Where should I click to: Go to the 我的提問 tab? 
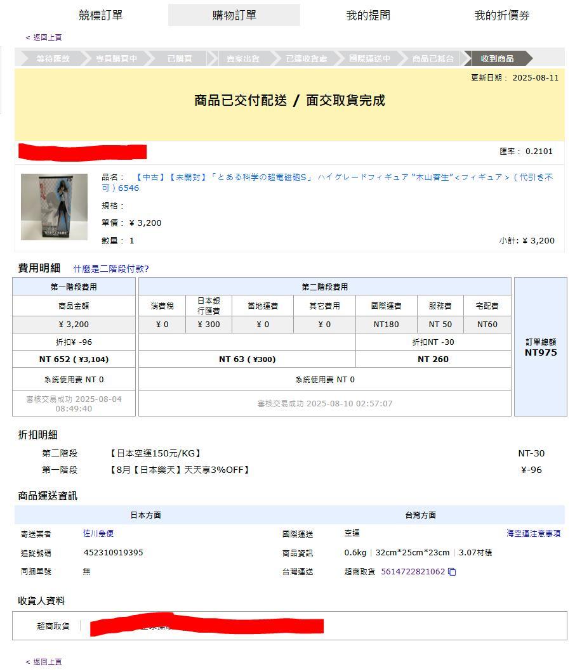(368, 15)
